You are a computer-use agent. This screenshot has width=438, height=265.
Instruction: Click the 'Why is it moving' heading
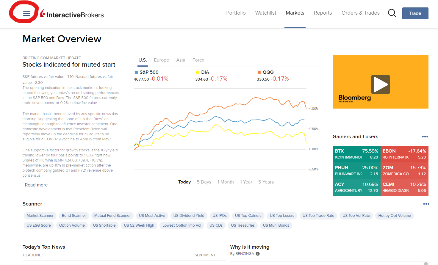pyautogui.click(x=250, y=247)
